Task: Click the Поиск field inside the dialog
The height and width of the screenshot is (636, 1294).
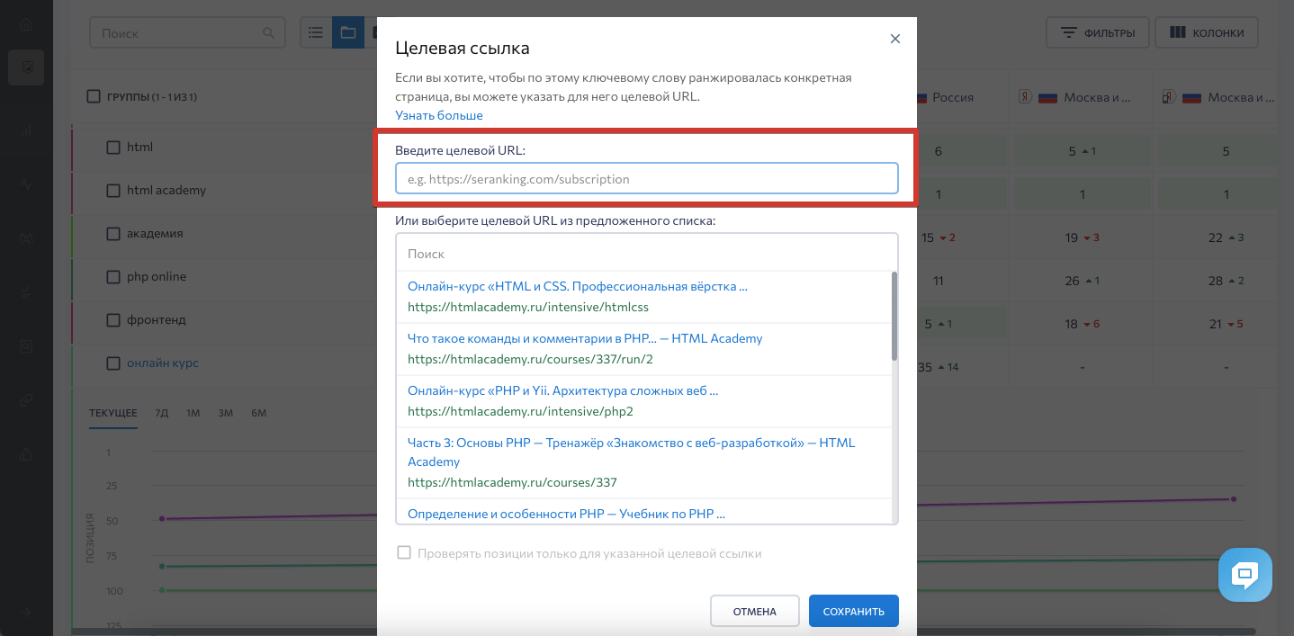Action: (x=646, y=254)
